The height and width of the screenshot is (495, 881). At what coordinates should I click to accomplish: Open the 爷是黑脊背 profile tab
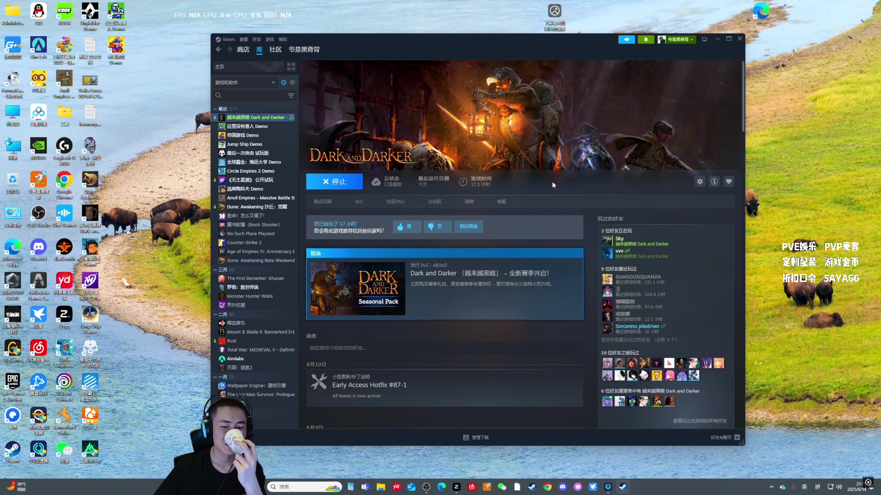click(304, 49)
